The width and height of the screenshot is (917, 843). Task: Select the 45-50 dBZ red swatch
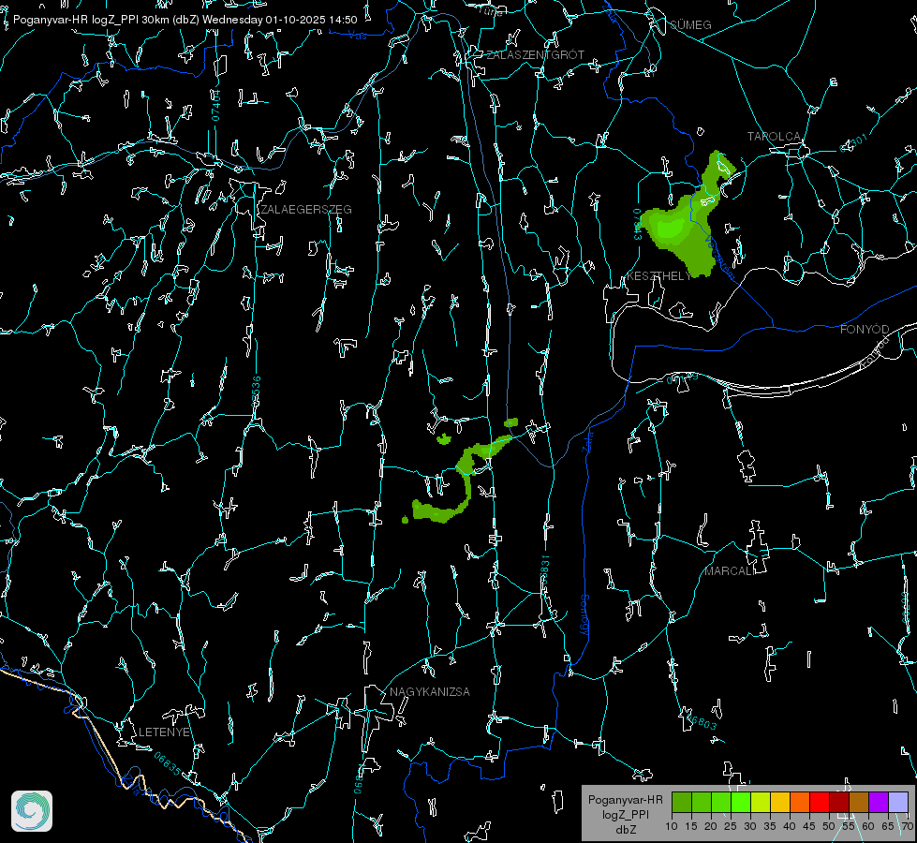pos(820,802)
